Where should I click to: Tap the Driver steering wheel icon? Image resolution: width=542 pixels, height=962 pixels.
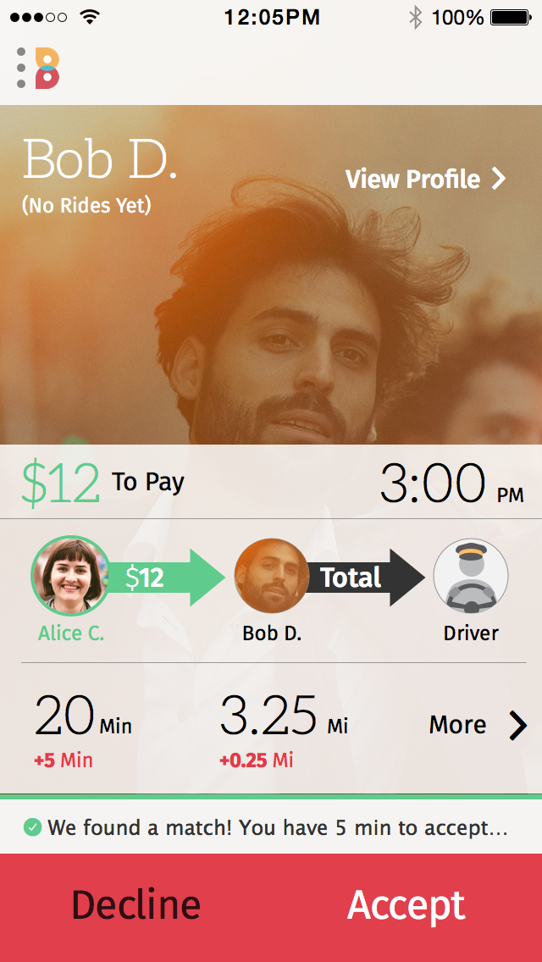click(471, 576)
